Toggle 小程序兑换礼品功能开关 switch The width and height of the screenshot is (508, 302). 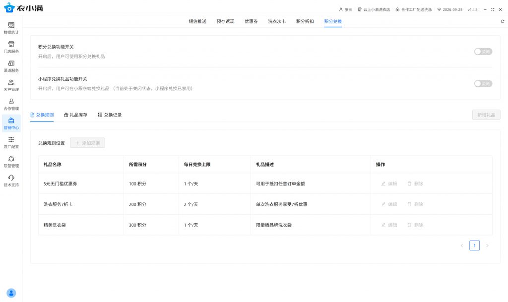tap(483, 84)
